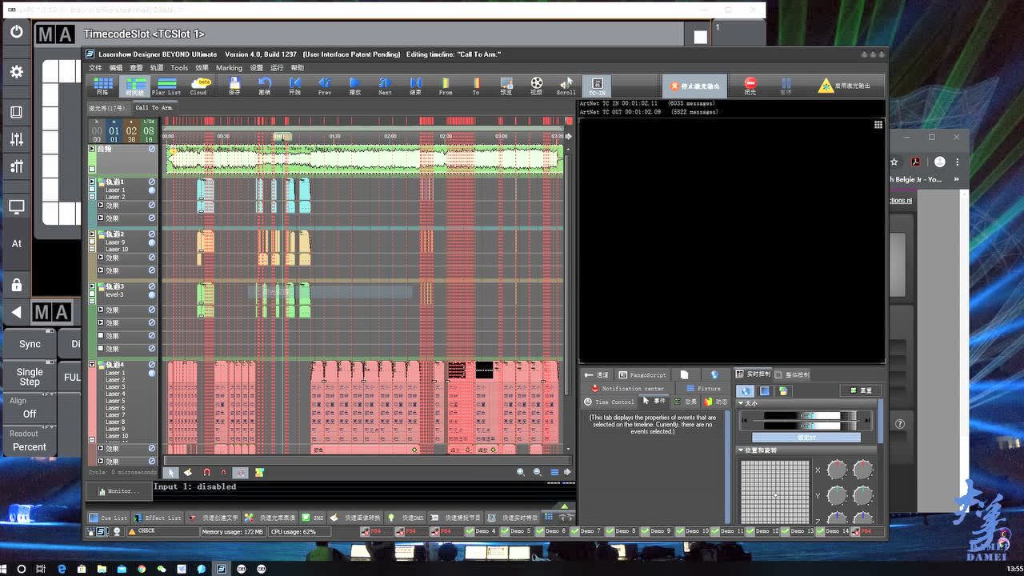Toggle the Scroll tool
1024x576 pixels.
tap(566, 86)
